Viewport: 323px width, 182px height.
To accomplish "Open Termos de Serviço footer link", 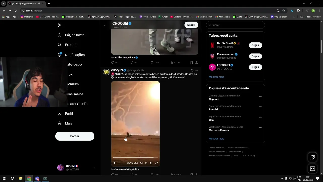I will coord(217,148).
